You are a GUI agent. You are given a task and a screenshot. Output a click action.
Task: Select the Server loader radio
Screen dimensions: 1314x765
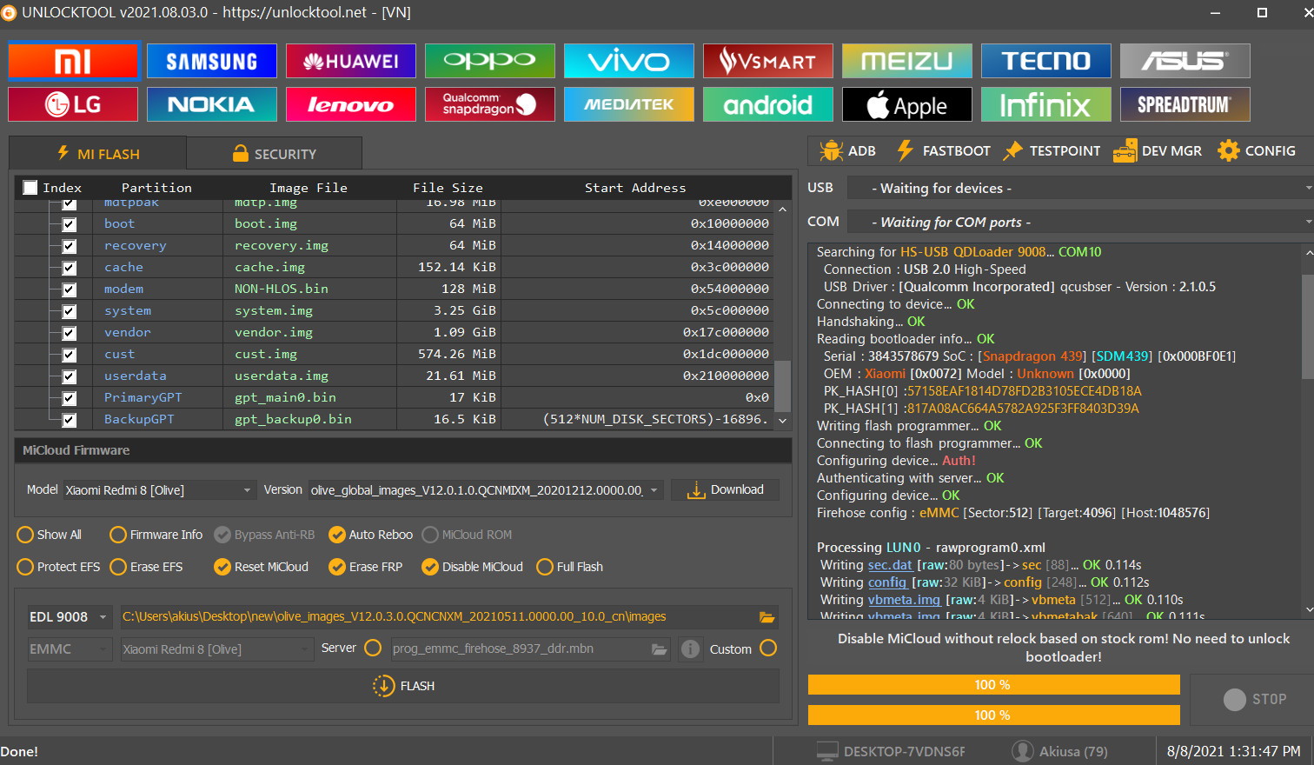[x=373, y=648]
